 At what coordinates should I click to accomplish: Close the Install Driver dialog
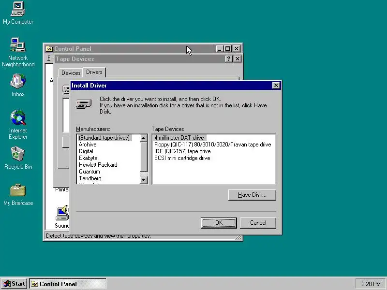[276, 86]
